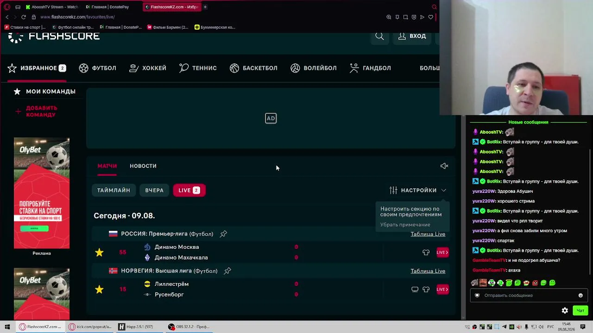
Task: Open Таблица Live for Russia Premier League
Action: [428, 234]
